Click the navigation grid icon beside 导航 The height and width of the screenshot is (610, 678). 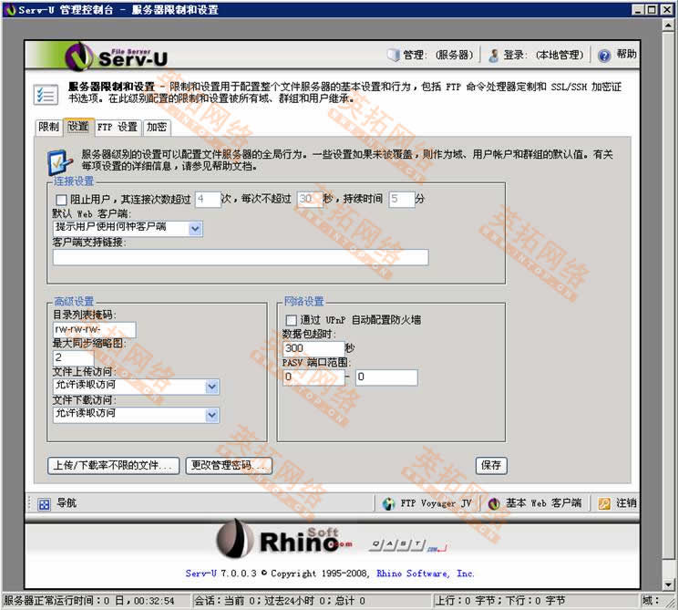44,504
